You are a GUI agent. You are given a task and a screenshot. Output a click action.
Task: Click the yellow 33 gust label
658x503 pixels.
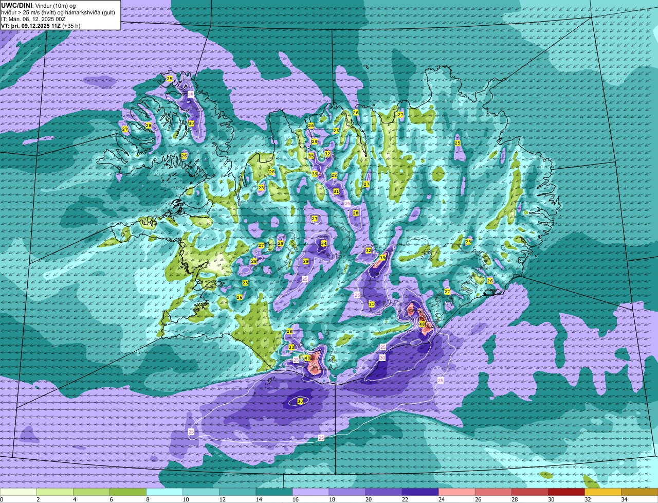[x=291, y=348]
